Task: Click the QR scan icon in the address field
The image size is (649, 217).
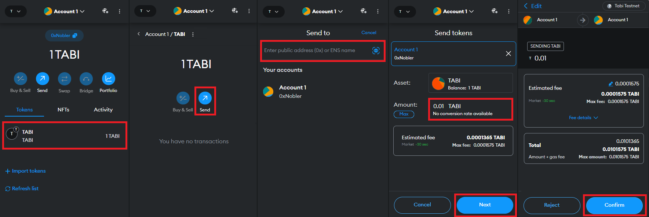Action: (376, 51)
